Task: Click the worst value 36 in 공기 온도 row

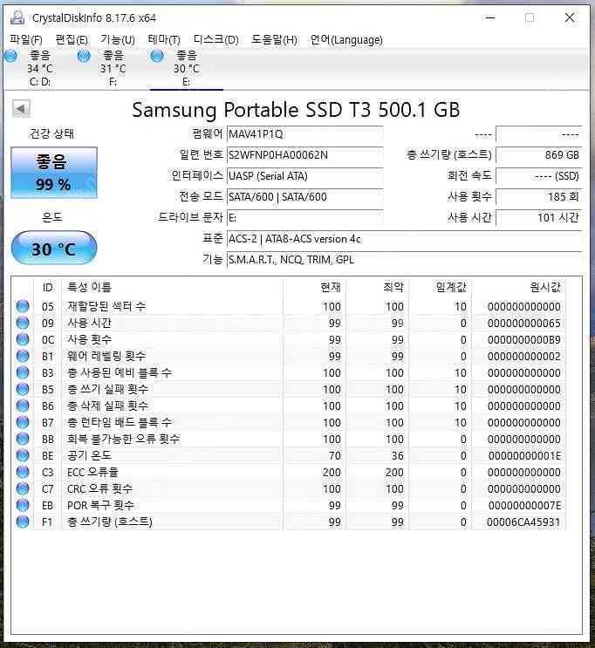Action: [x=397, y=456]
